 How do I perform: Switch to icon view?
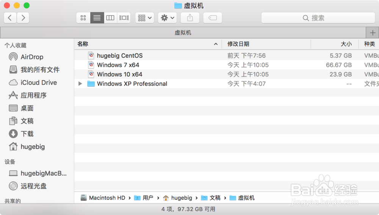click(x=83, y=18)
